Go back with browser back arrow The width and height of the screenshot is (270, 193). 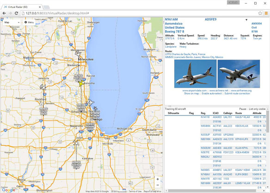point(4,13)
